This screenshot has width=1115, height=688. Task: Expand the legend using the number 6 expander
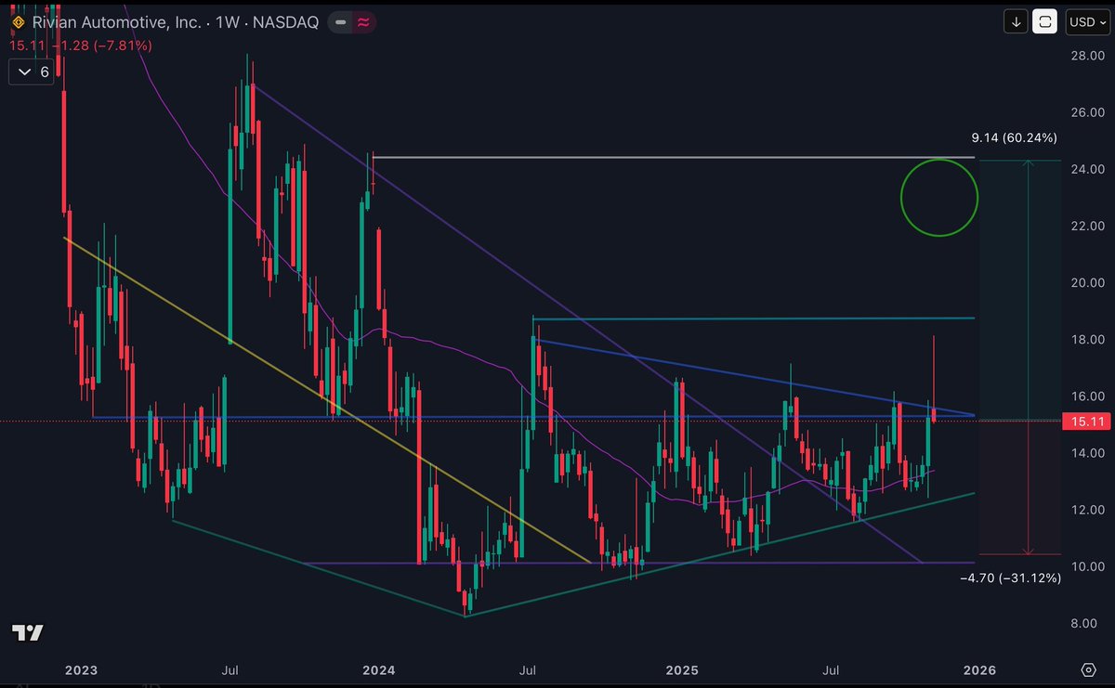[x=31, y=71]
